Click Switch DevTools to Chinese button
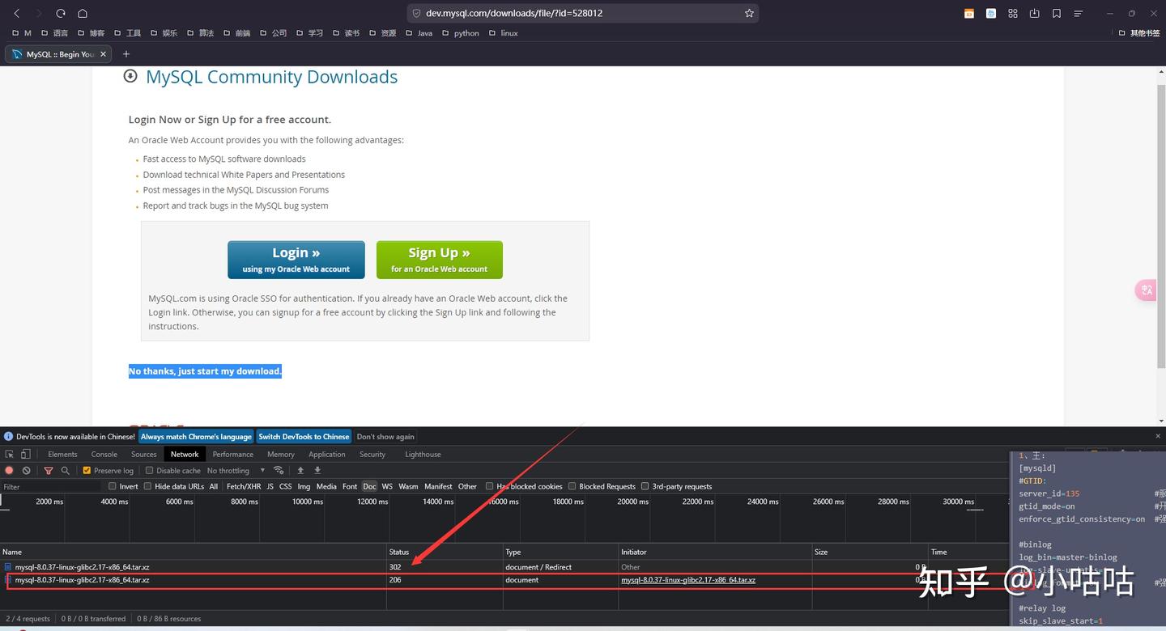 [304, 436]
